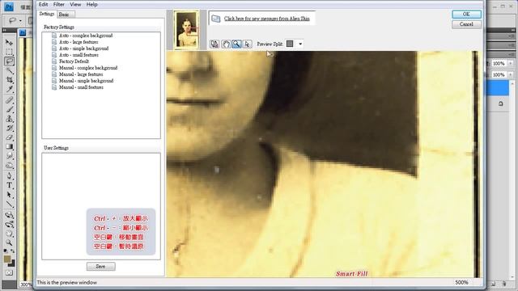
Task: Select the Clone Stamp tool
Action: pyautogui.click(x=9, y=119)
